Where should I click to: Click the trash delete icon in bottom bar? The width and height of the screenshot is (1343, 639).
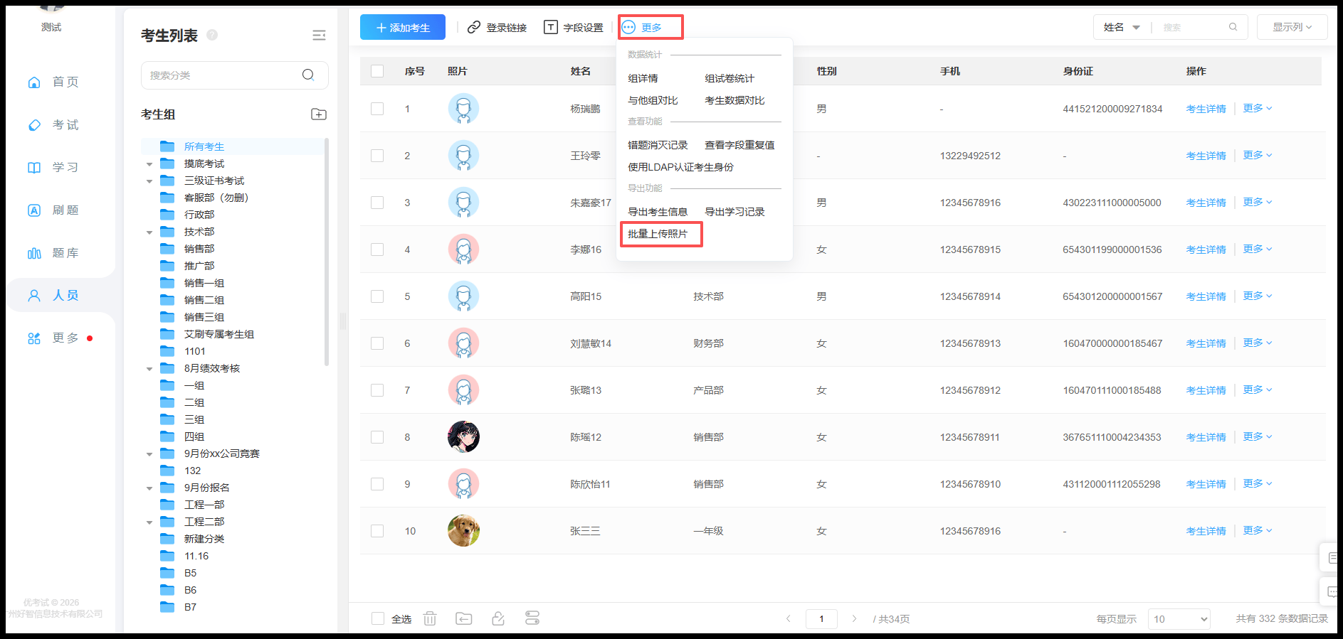pos(430,618)
